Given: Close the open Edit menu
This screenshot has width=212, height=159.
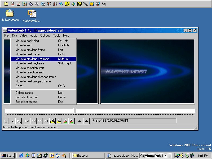Looking at the screenshot, I should (14, 36).
